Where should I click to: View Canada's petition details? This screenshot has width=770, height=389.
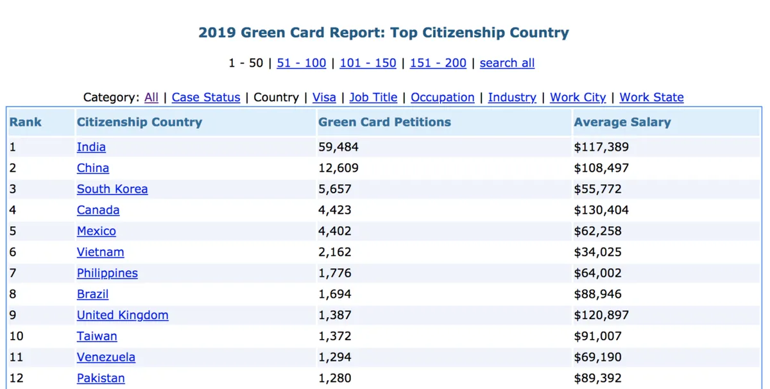point(98,210)
